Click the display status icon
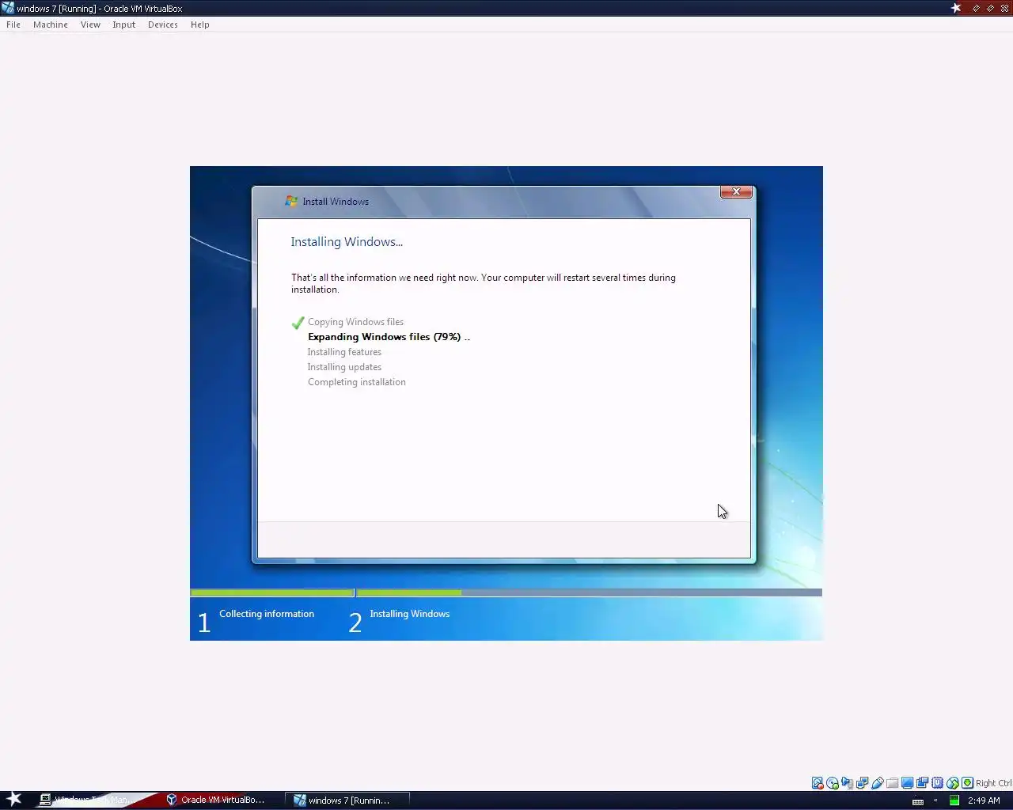The width and height of the screenshot is (1013, 810). click(907, 783)
